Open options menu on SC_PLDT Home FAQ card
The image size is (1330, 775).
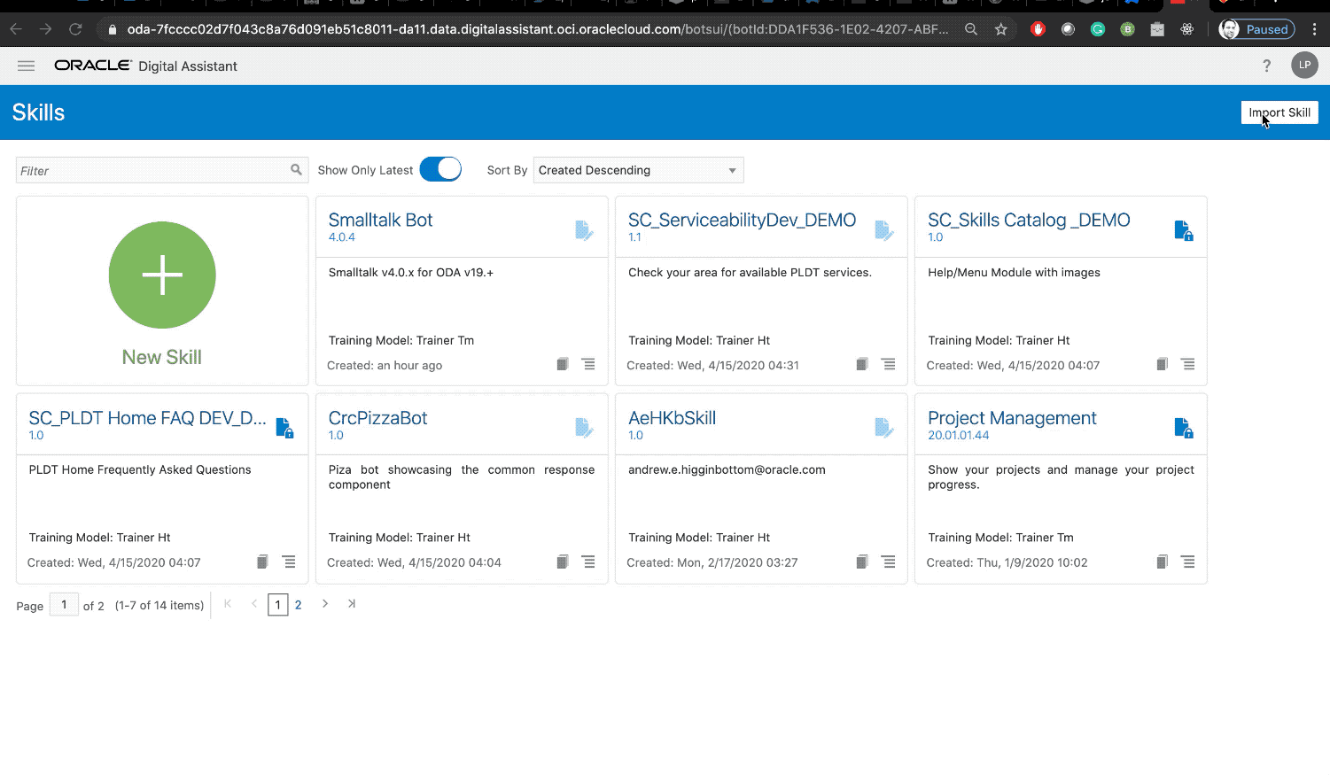[289, 562]
